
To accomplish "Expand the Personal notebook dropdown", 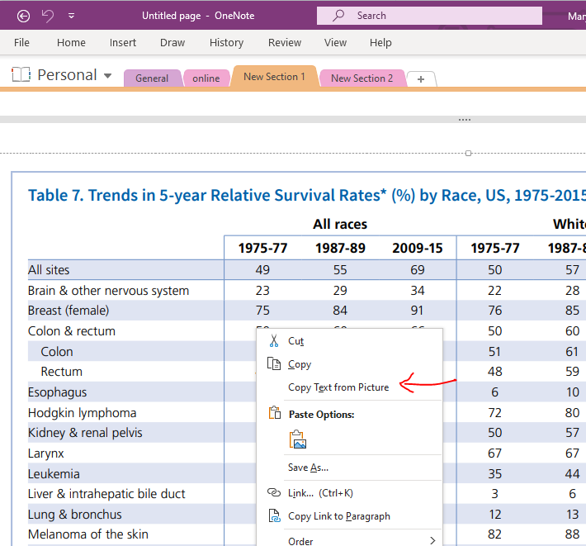I will [108, 76].
